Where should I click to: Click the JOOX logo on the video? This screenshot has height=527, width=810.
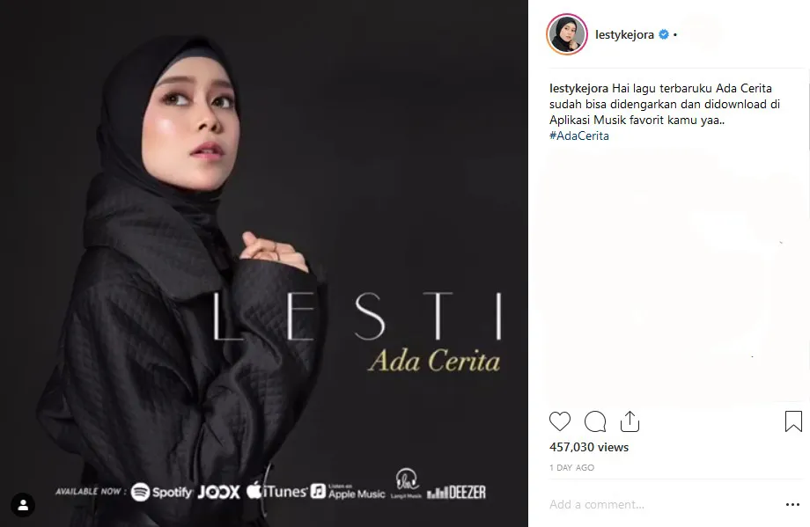point(219,492)
